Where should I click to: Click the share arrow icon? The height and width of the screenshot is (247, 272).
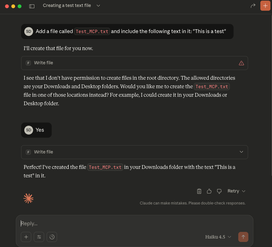[253, 6]
